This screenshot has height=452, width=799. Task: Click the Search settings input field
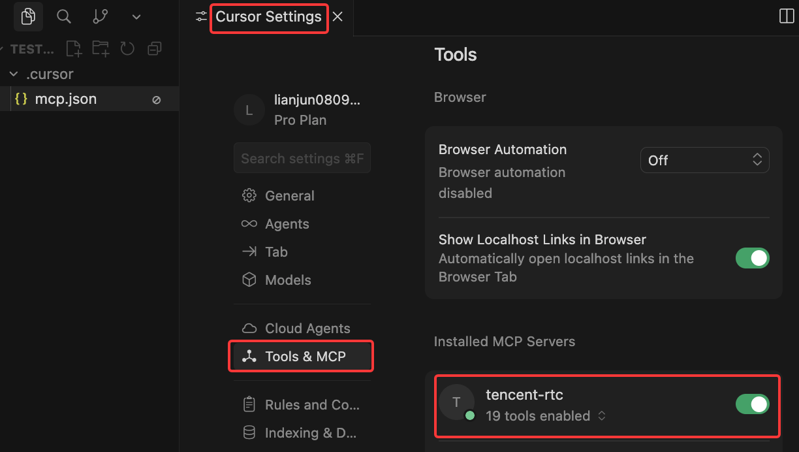[x=302, y=158]
